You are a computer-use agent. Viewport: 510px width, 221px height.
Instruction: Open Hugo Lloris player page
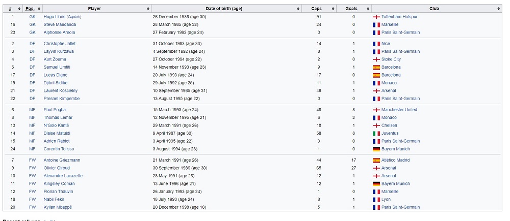coord(55,17)
